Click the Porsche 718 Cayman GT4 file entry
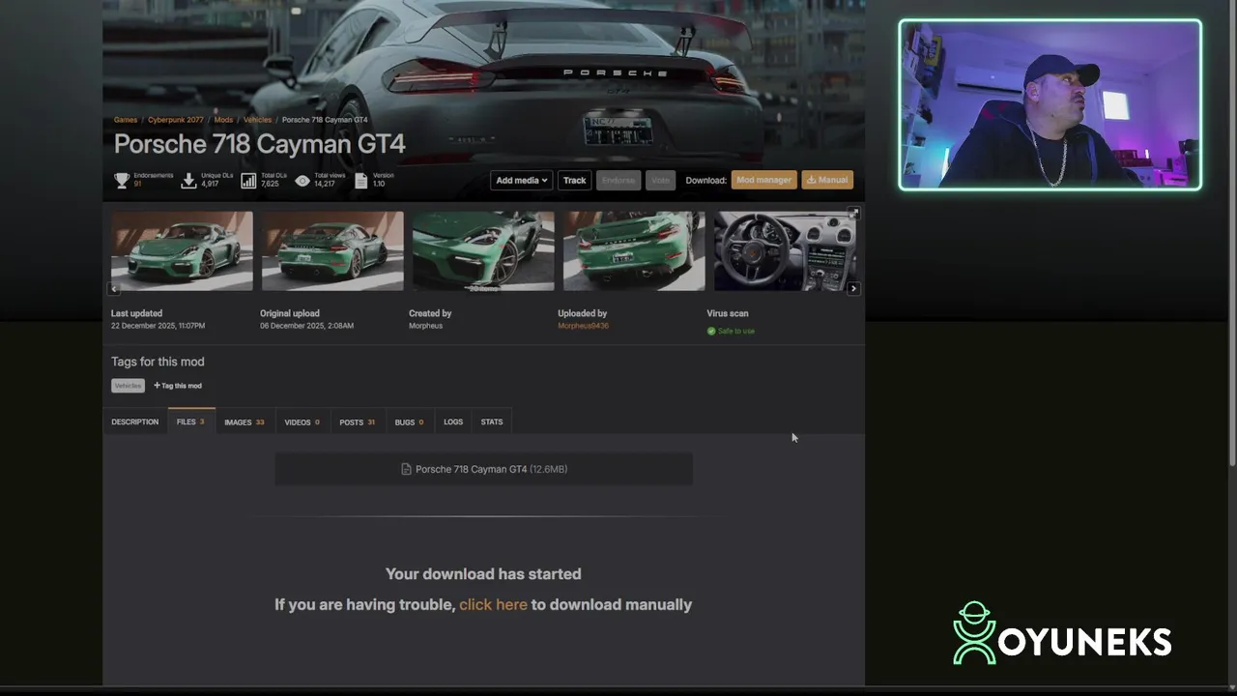The image size is (1237, 696). [x=483, y=469]
